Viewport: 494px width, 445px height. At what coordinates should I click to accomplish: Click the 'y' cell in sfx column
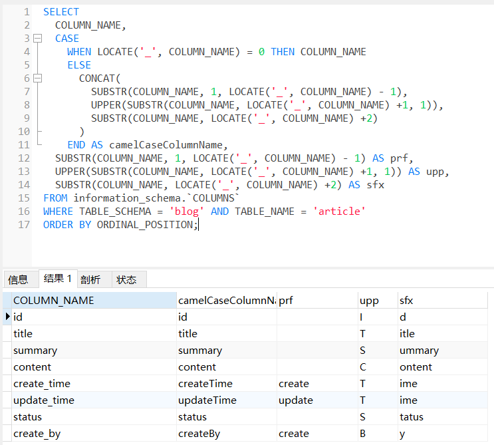443,434
